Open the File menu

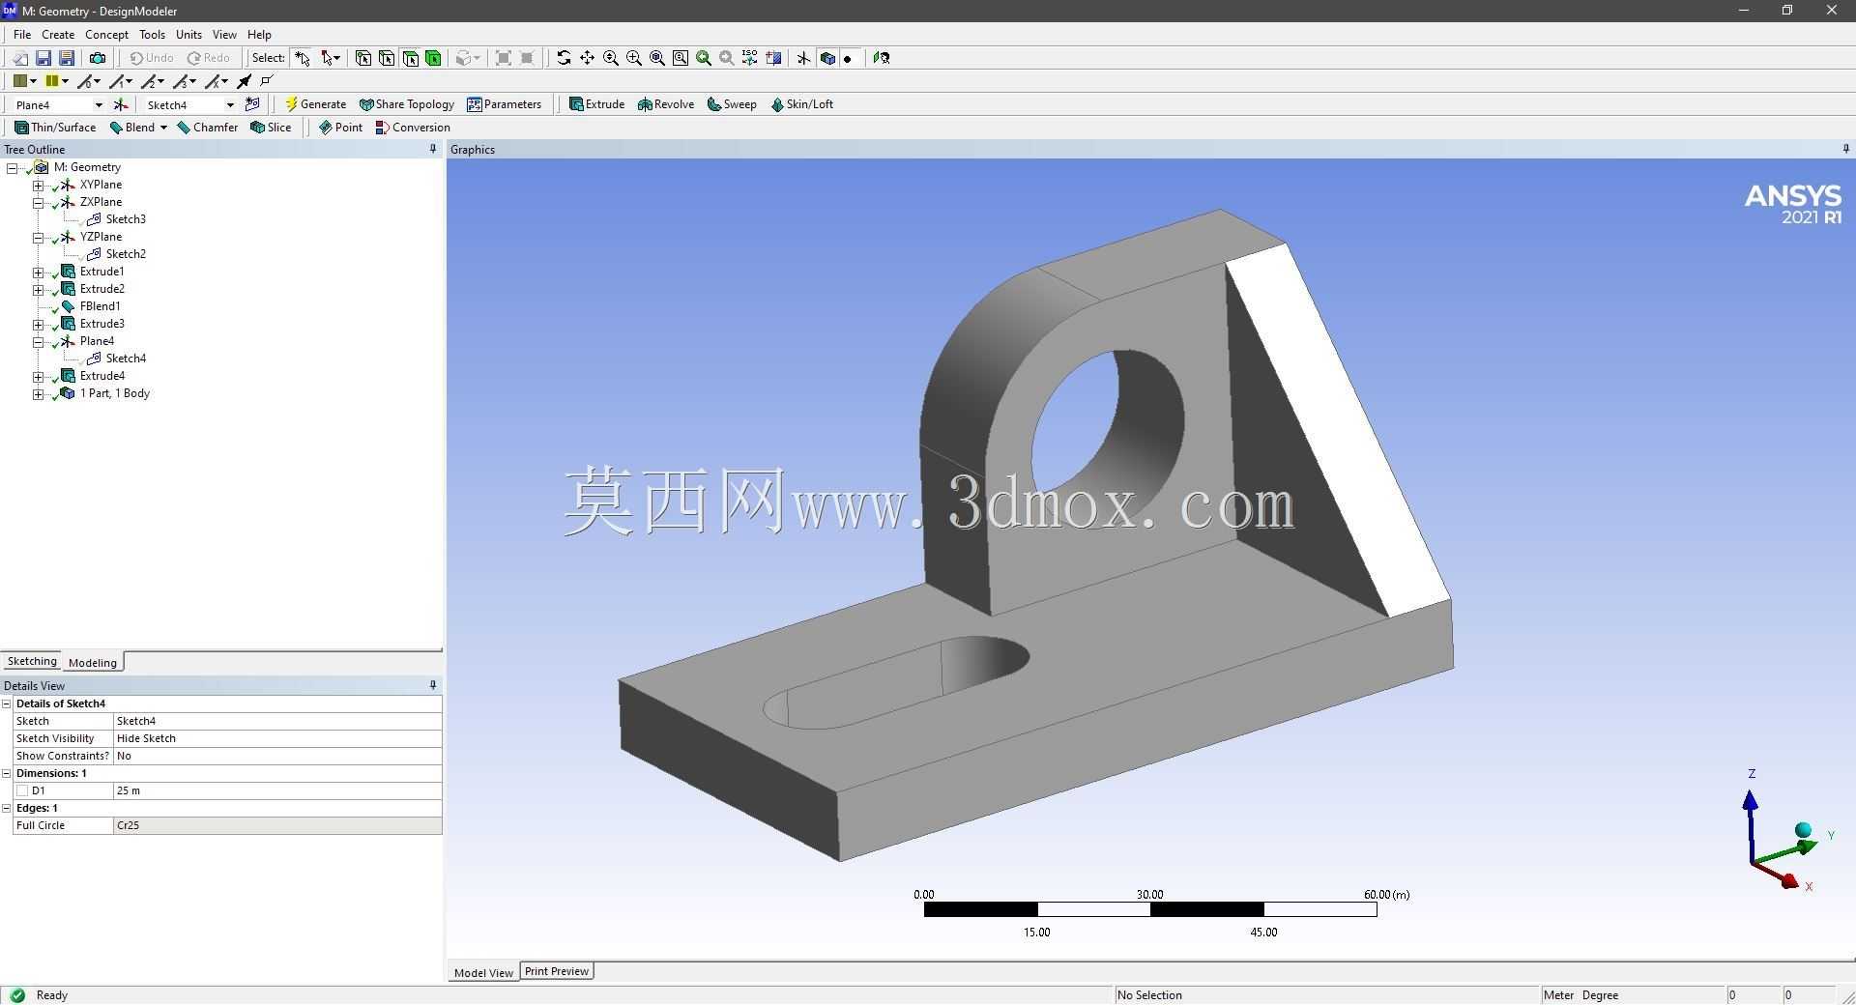point(22,35)
